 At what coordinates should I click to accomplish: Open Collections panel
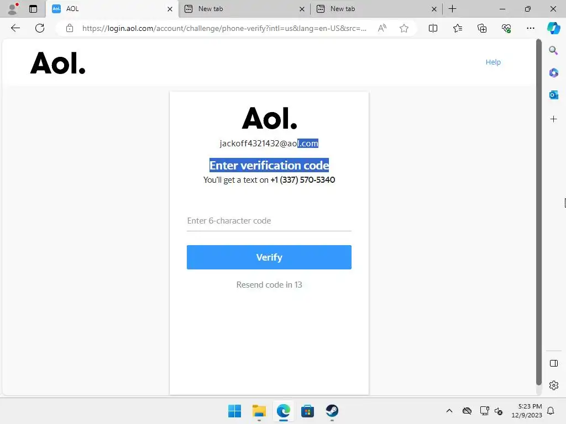[x=482, y=28]
